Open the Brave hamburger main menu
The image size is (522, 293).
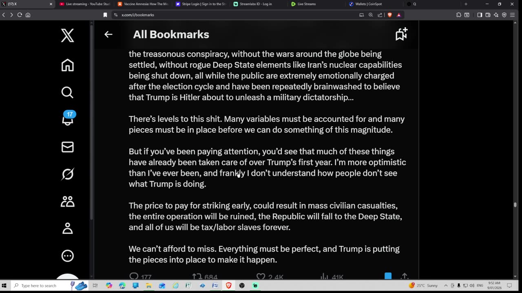[513, 15]
